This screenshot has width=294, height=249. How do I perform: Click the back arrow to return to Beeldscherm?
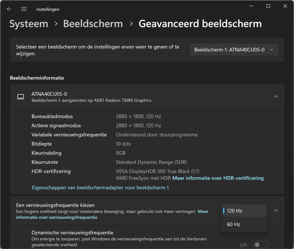coord(9,9)
